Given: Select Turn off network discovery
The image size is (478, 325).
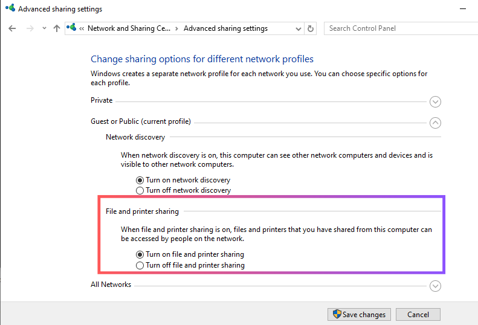Looking at the screenshot, I should pyautogui.click(x=140, y=190).
